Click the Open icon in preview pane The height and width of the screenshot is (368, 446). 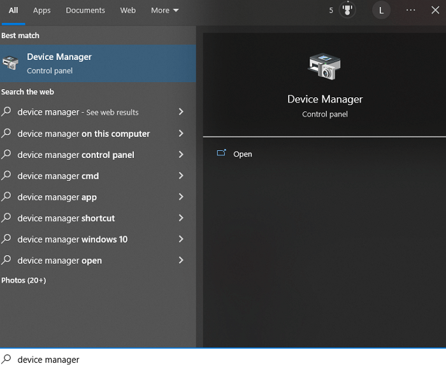tap(222, 153)
